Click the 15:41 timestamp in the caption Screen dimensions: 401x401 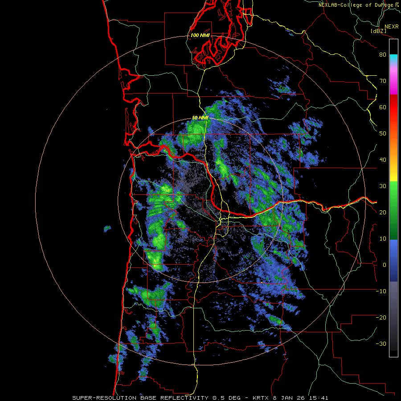[x=319, y=398]
